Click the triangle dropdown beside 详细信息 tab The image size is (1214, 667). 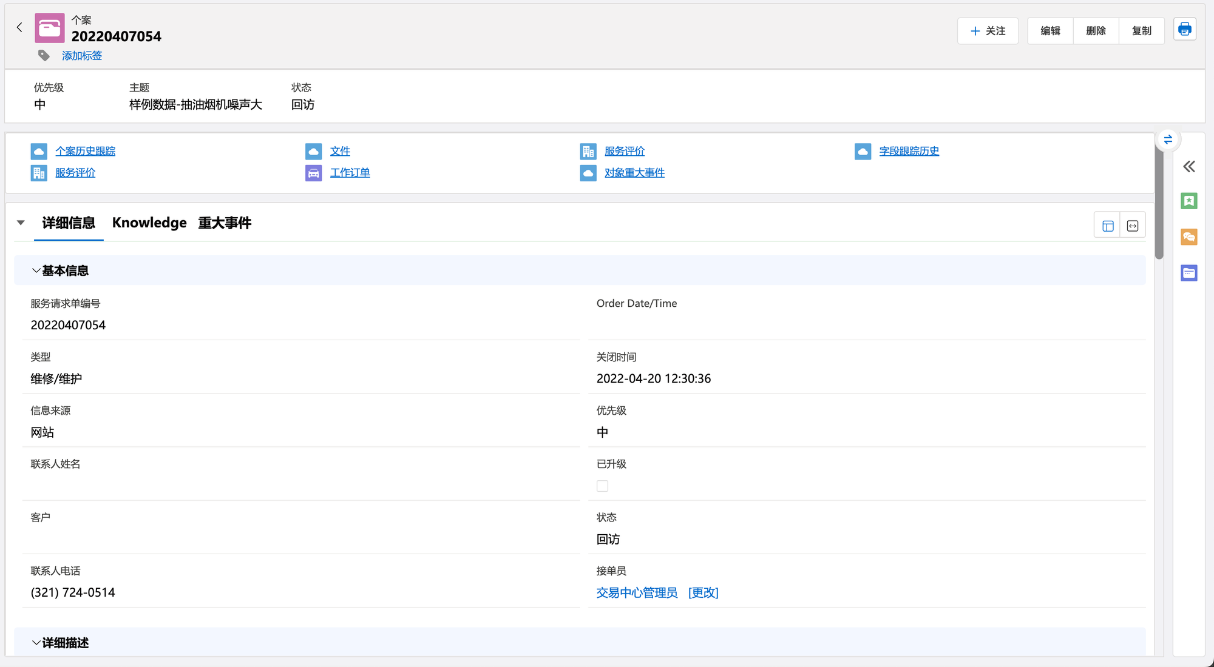(x=21, y=223)
